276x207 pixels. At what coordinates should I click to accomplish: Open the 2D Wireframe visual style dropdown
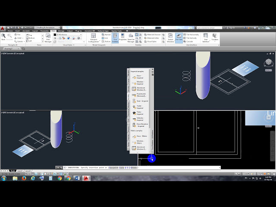tap(68, 34)
